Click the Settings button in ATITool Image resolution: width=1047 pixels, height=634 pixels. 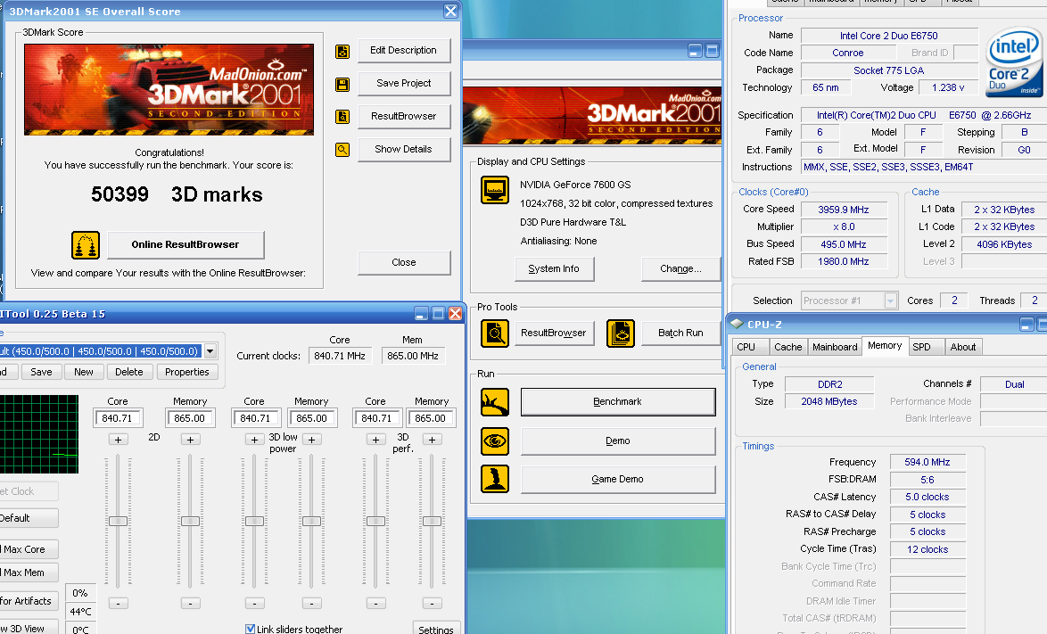coord(436,628)
